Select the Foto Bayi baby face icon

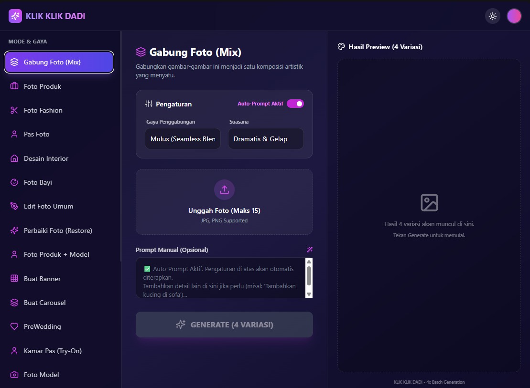(14, 182)
